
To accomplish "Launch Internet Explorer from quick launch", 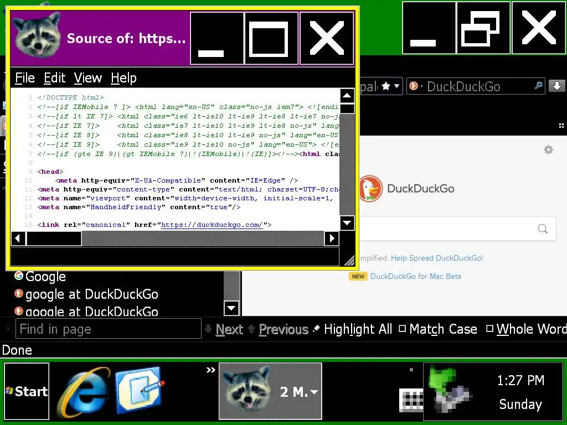I will pos(84,392).
